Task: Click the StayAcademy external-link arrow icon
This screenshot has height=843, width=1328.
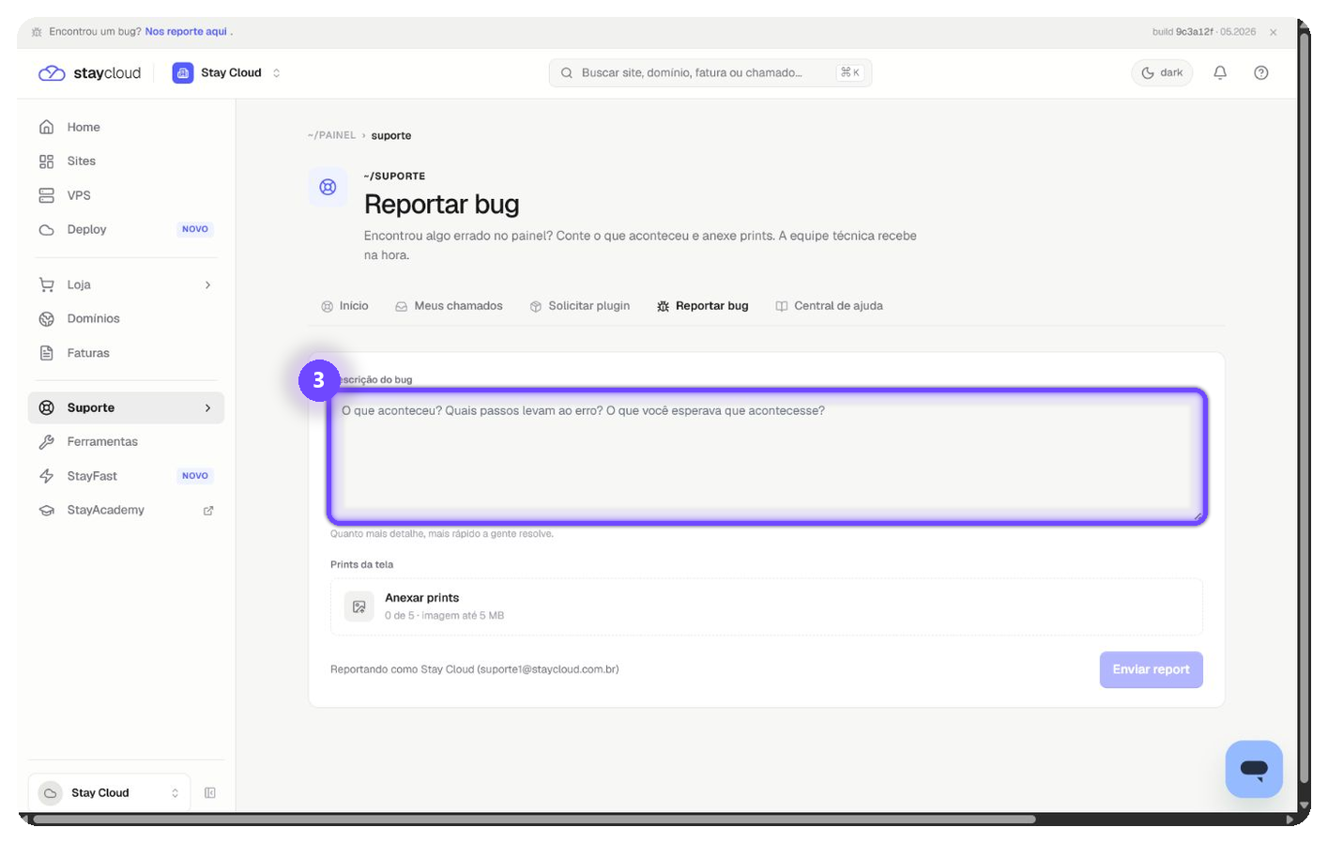Action: 208,511
